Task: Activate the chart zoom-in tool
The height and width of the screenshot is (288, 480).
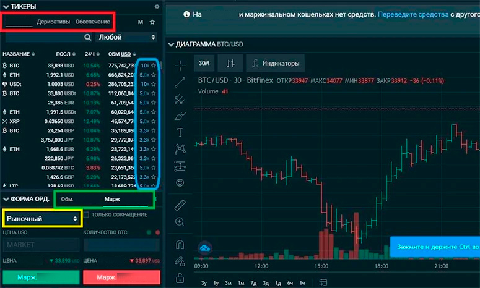Action: click(x=180, y=222)
